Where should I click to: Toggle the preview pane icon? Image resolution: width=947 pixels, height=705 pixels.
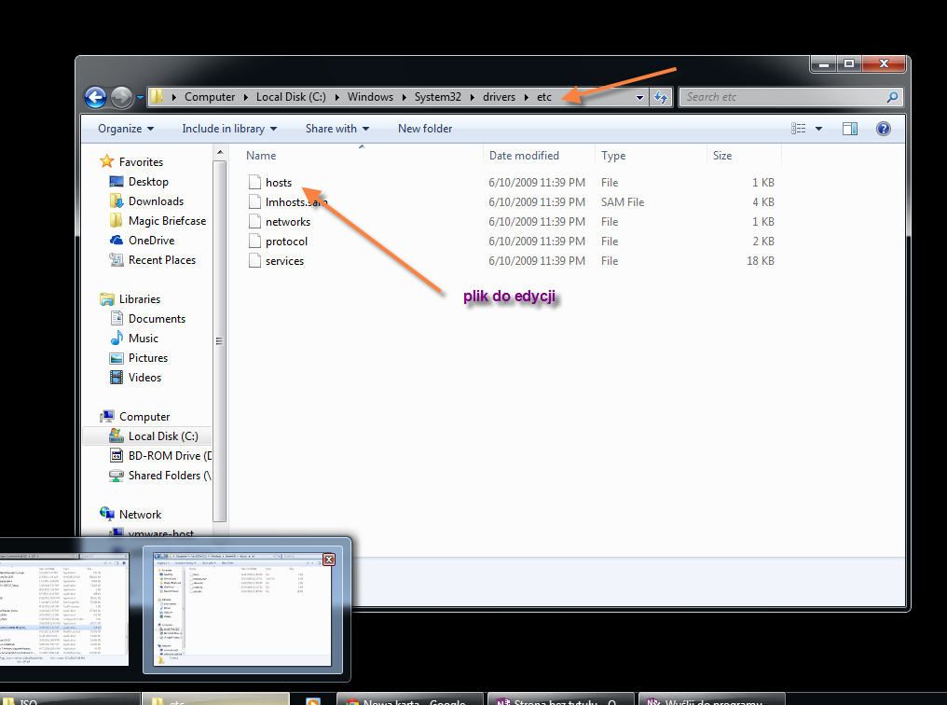click(x=849, y=129)
